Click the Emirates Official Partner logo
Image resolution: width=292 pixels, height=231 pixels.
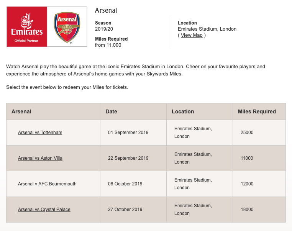(27, 27)
